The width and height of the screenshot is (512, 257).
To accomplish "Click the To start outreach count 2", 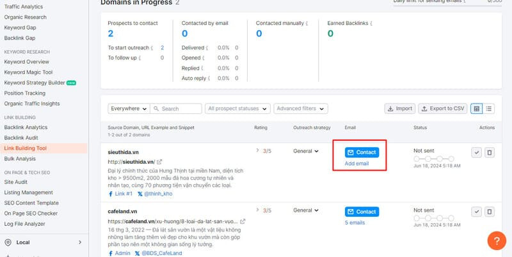I will pos(163,47).
